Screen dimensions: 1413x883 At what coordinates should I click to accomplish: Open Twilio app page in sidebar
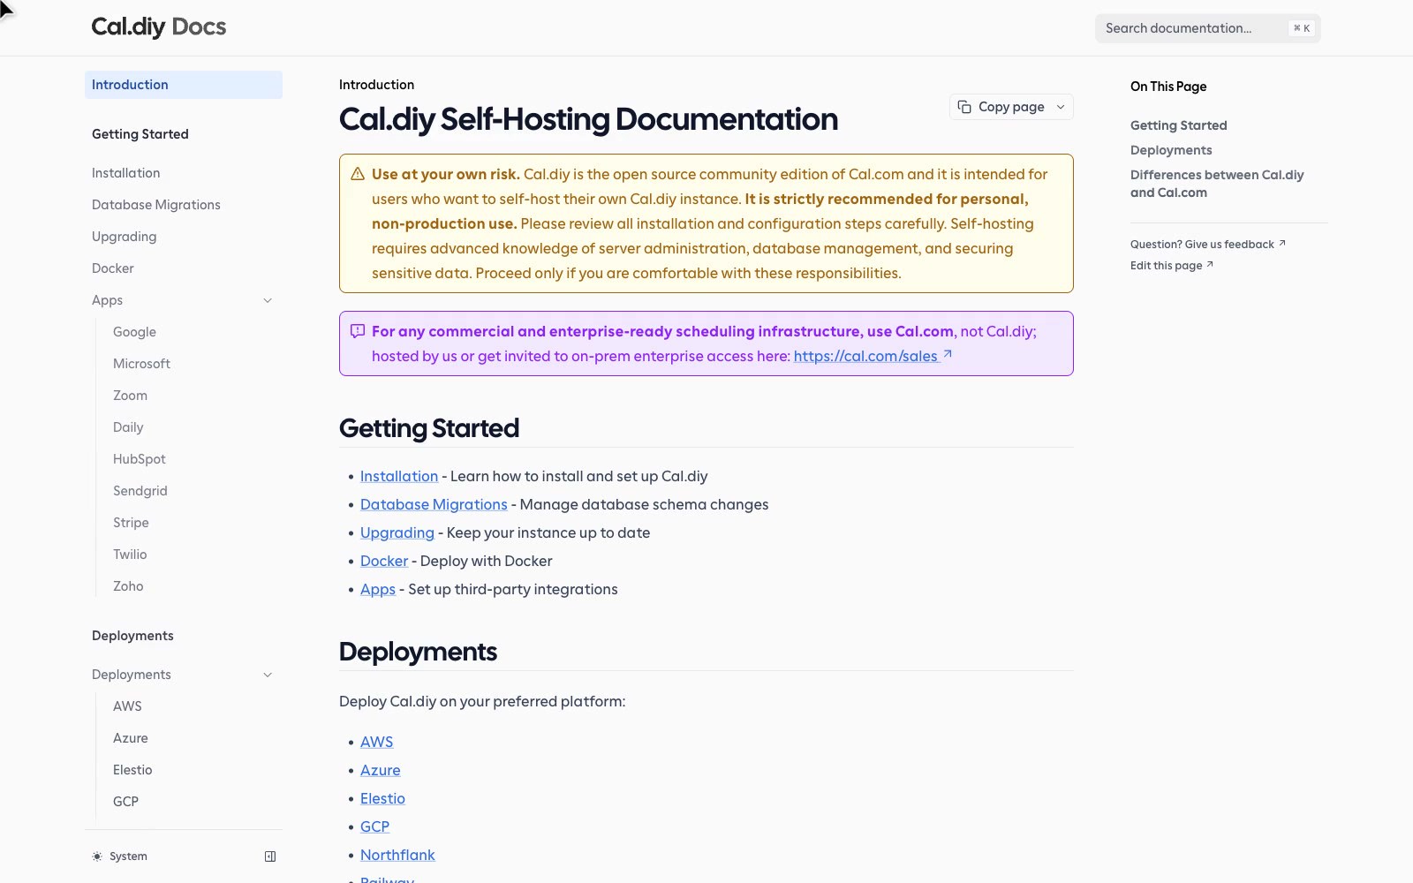click(194, 555)
